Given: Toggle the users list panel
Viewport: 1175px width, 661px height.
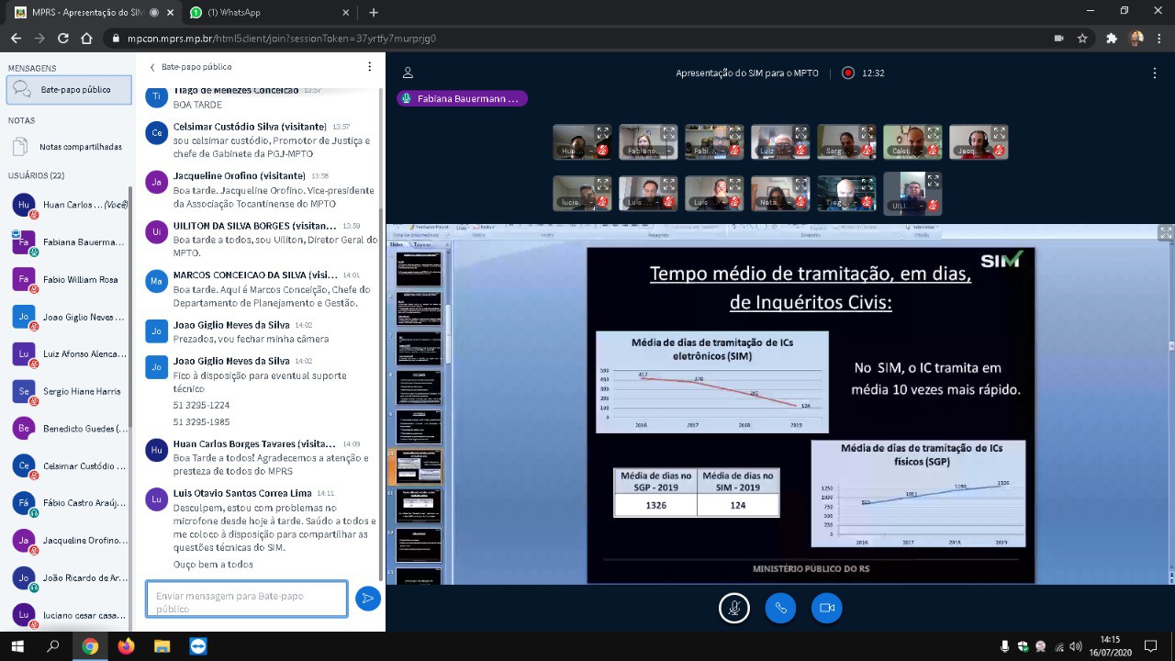Looking at the screenshot, I should click(408, 73).
